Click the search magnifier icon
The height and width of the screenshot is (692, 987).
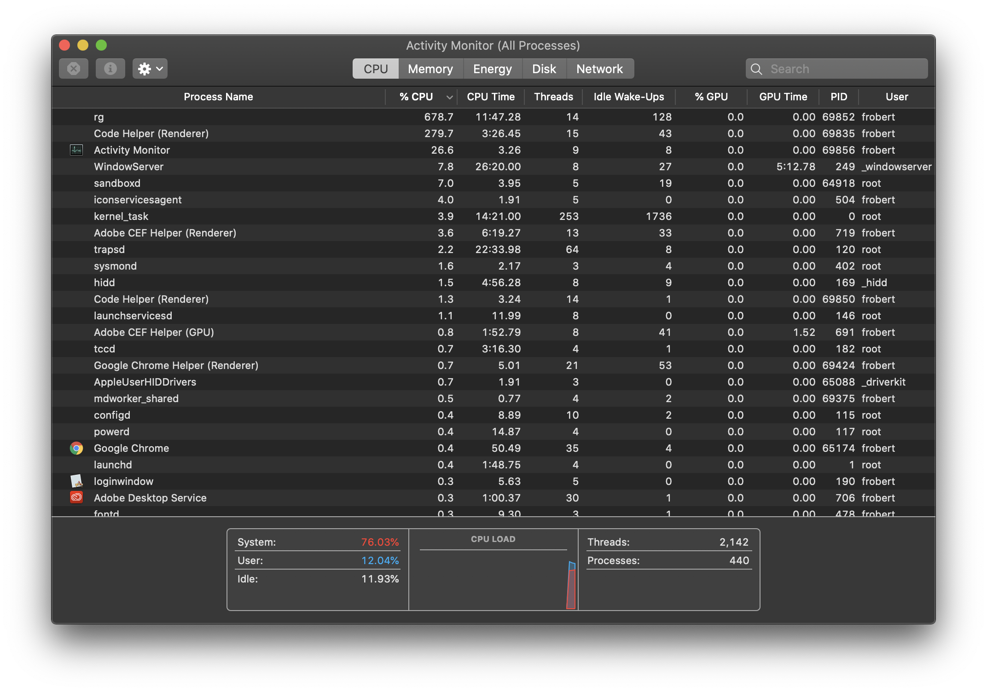(x=756, y=69)
